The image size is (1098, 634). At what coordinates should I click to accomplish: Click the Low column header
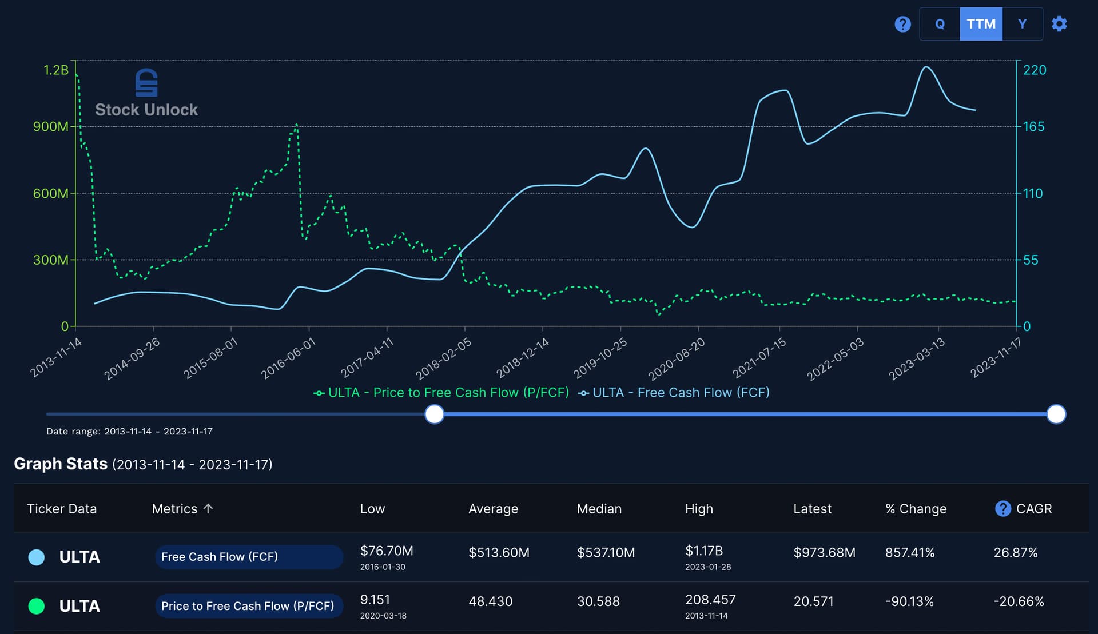pyautogui.click(x=372, y=508)
